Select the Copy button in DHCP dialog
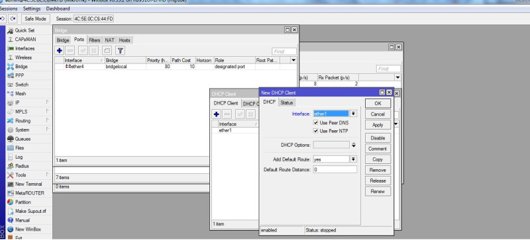 [378, 159]
